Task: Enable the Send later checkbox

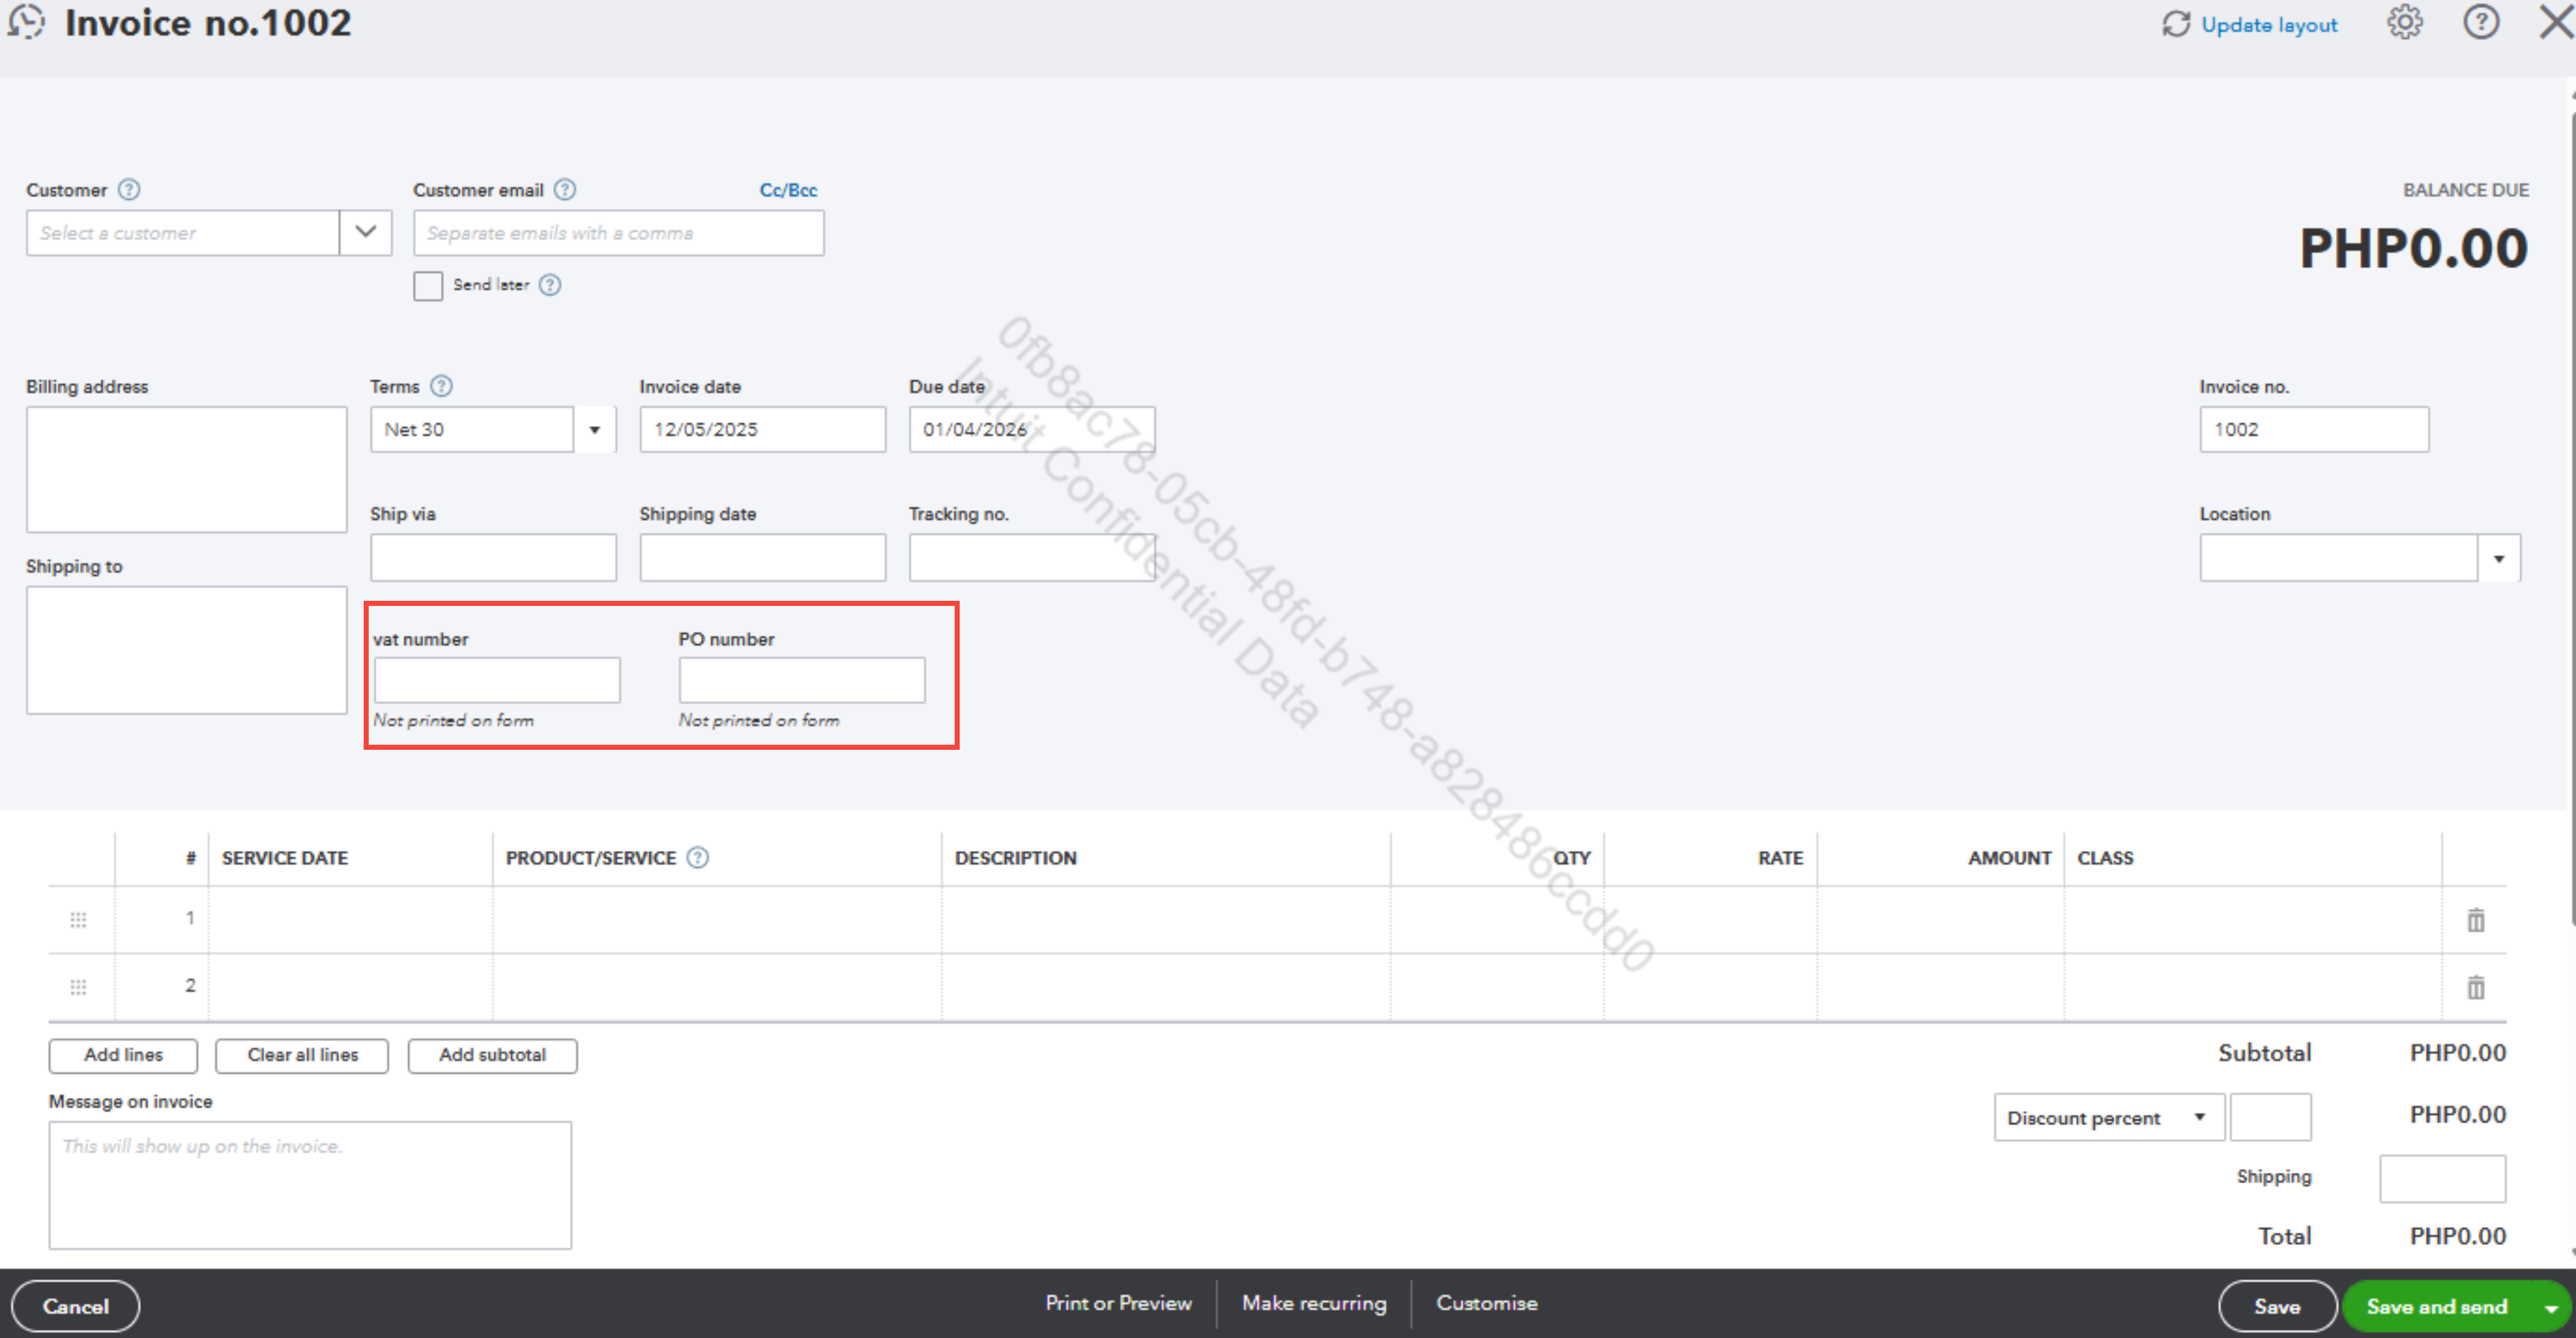Action: [x=428, y=286]
